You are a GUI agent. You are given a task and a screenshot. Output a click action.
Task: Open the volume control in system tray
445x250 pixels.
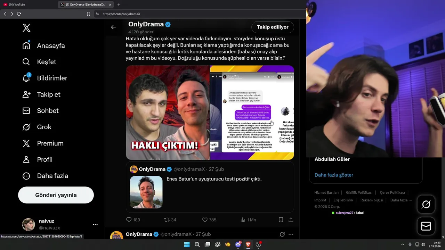coord(423,244)
